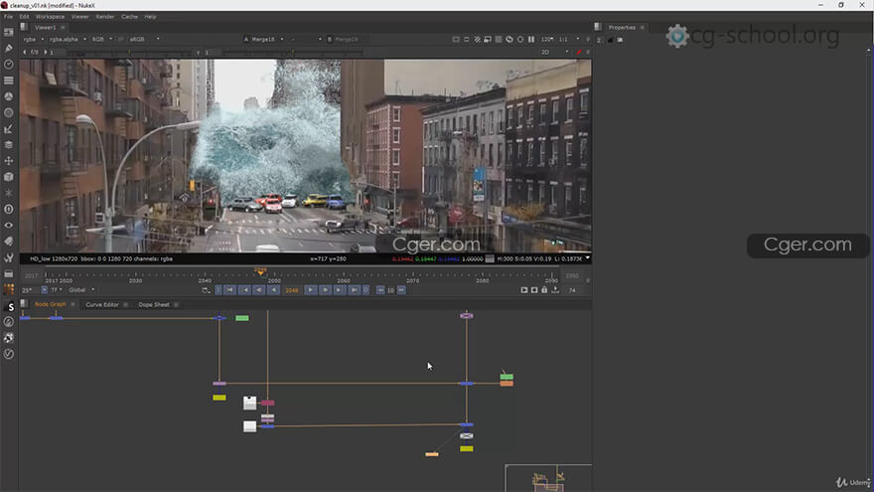Close the Viewer1 tab

pos(63,28)
